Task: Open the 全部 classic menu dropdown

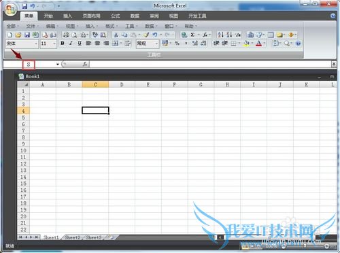Action: 13,26
